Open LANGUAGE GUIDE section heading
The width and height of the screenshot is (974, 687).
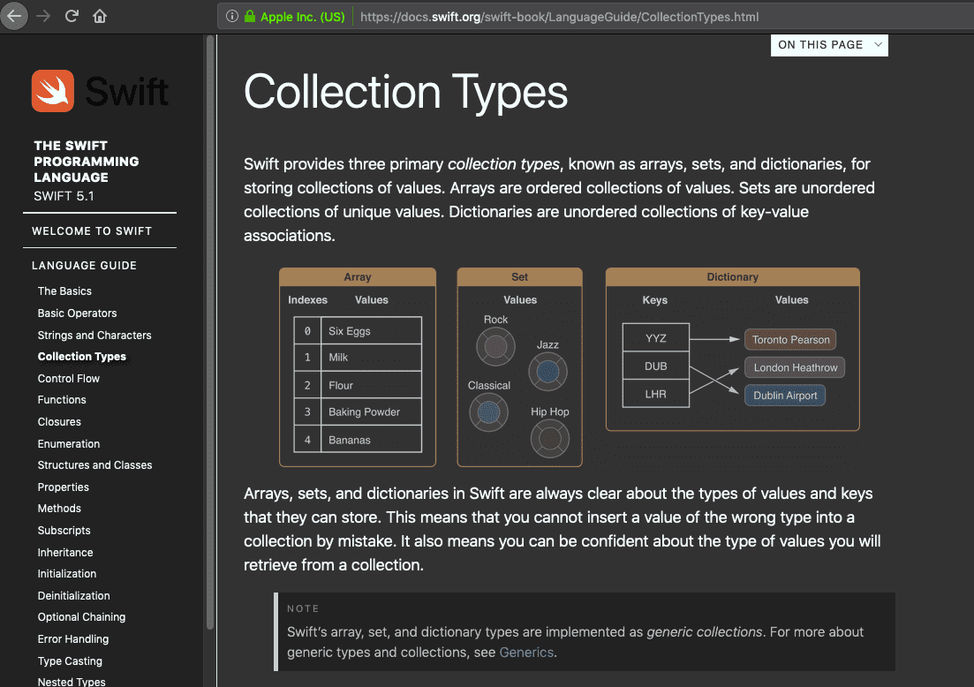85,265
